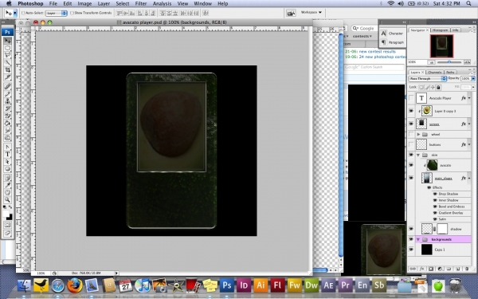Viewport: 478px width, 299px height.
Task: Select the Brush tool
Action: (x=8, y=93)
